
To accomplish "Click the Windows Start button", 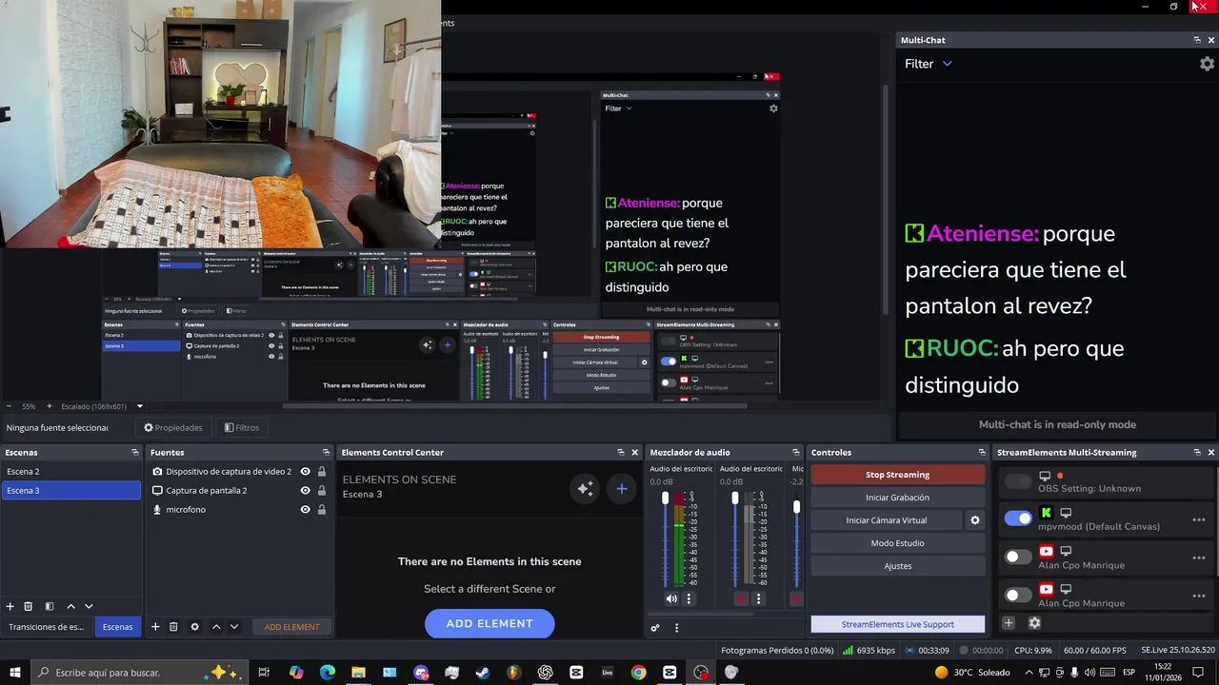I will [15, 673].
